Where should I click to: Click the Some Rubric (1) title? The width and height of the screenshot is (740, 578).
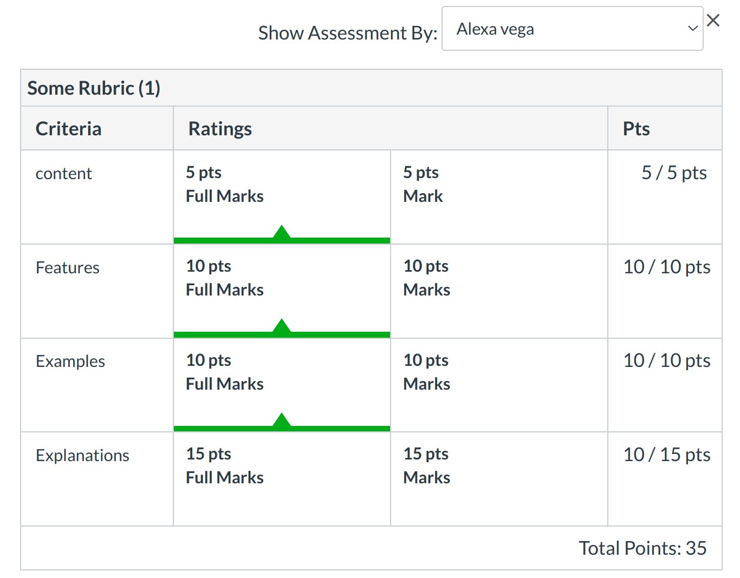coord(94,88)
